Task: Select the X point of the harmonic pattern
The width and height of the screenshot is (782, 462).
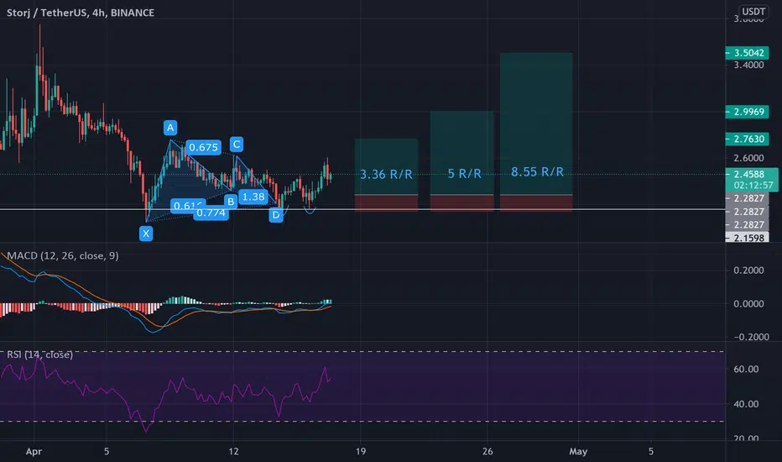Action: pyautogui.click(x=146, y=234)
